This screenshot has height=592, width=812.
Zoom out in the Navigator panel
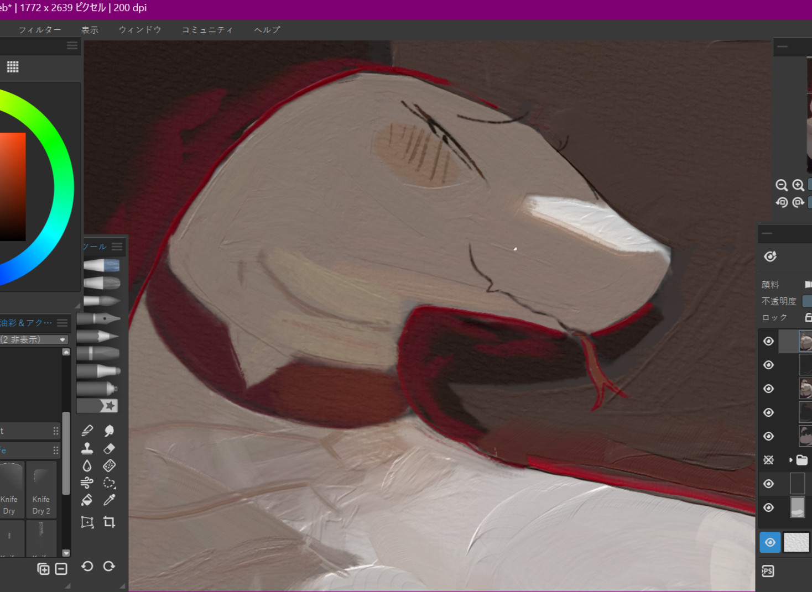781,186
